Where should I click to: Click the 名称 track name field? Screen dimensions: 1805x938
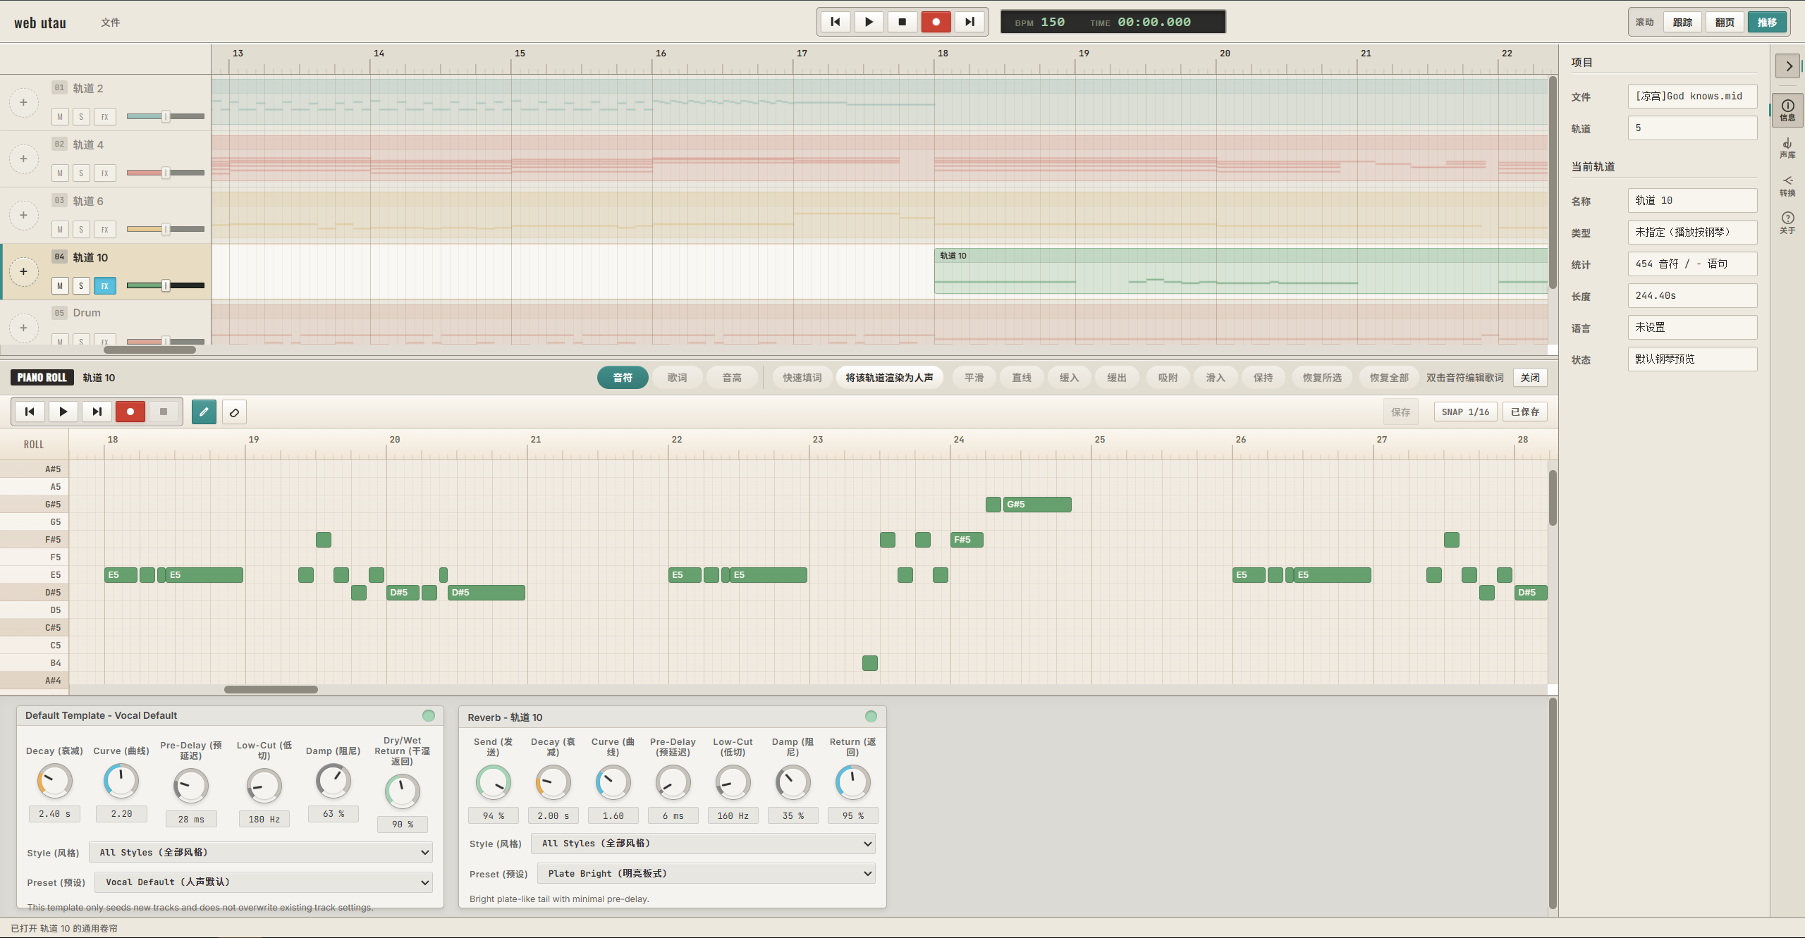[1692, 201]
